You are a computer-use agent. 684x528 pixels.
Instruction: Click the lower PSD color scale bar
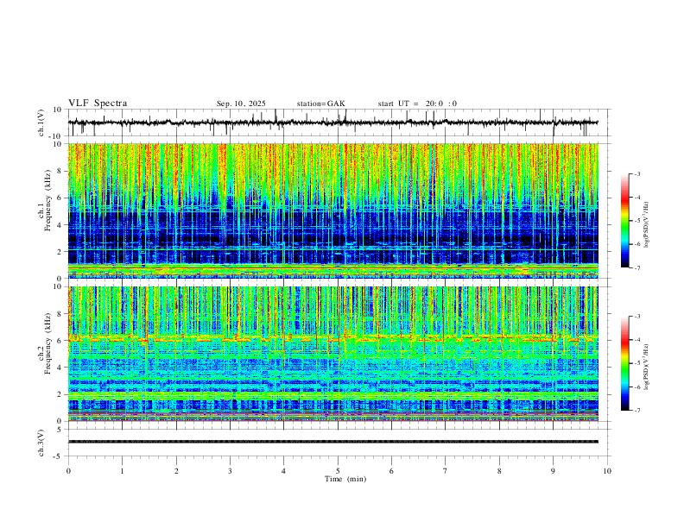(x=624, y=363)
